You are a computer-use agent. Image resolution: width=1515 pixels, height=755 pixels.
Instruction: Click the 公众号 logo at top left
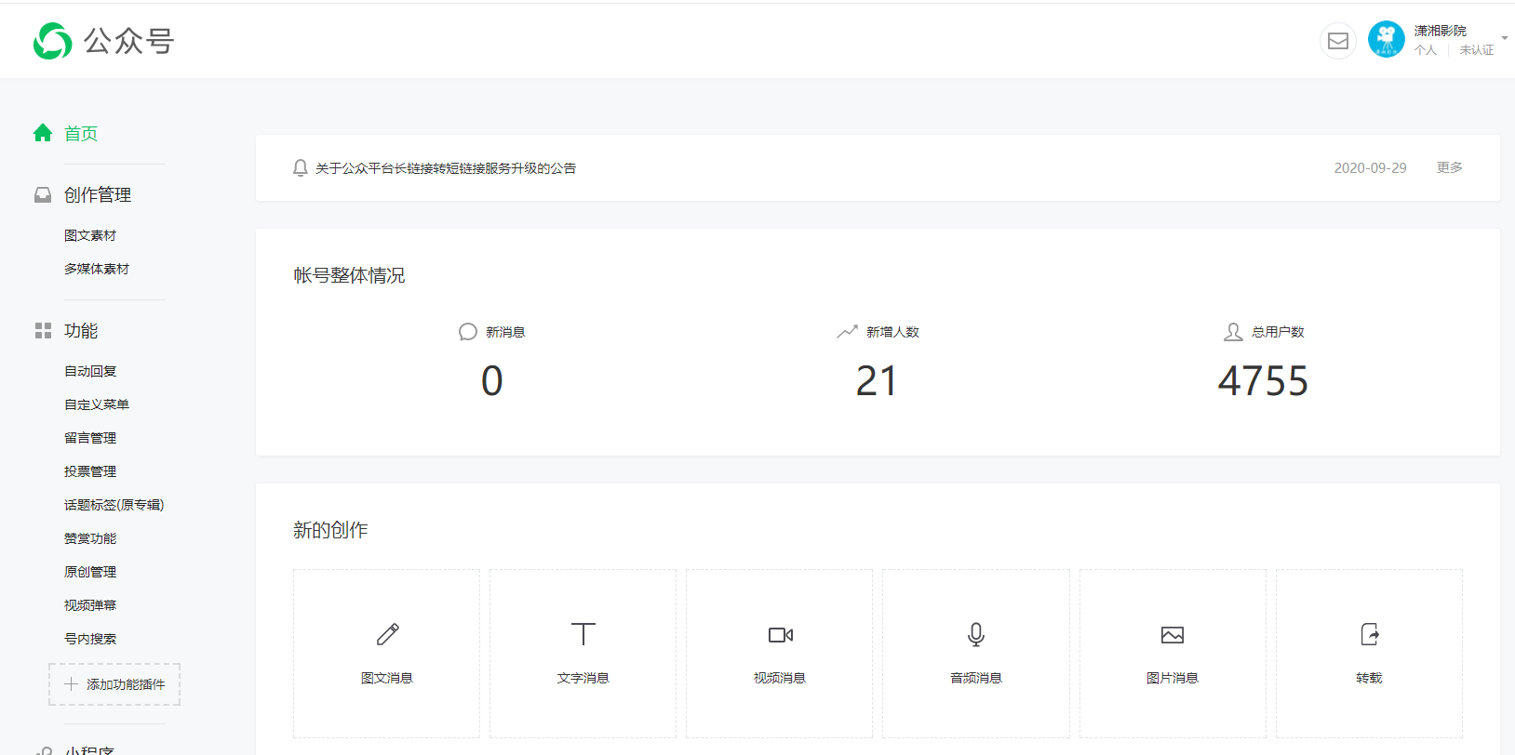[103, 41]
